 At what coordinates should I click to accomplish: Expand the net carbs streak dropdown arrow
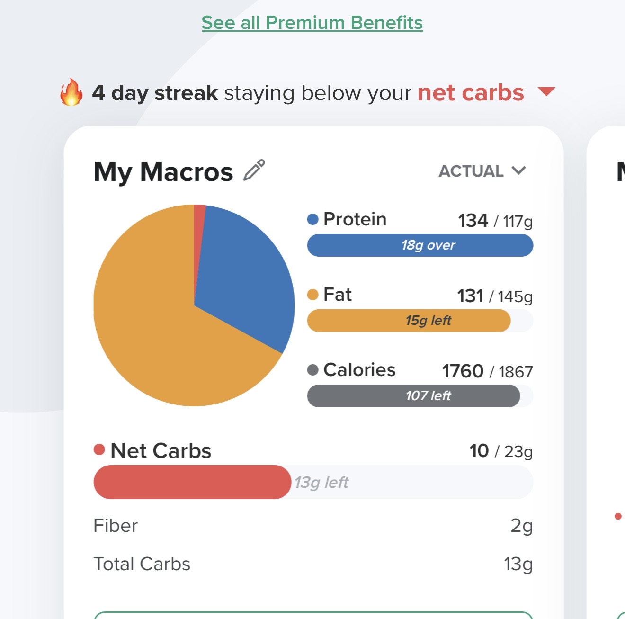(x=546, y=91)
